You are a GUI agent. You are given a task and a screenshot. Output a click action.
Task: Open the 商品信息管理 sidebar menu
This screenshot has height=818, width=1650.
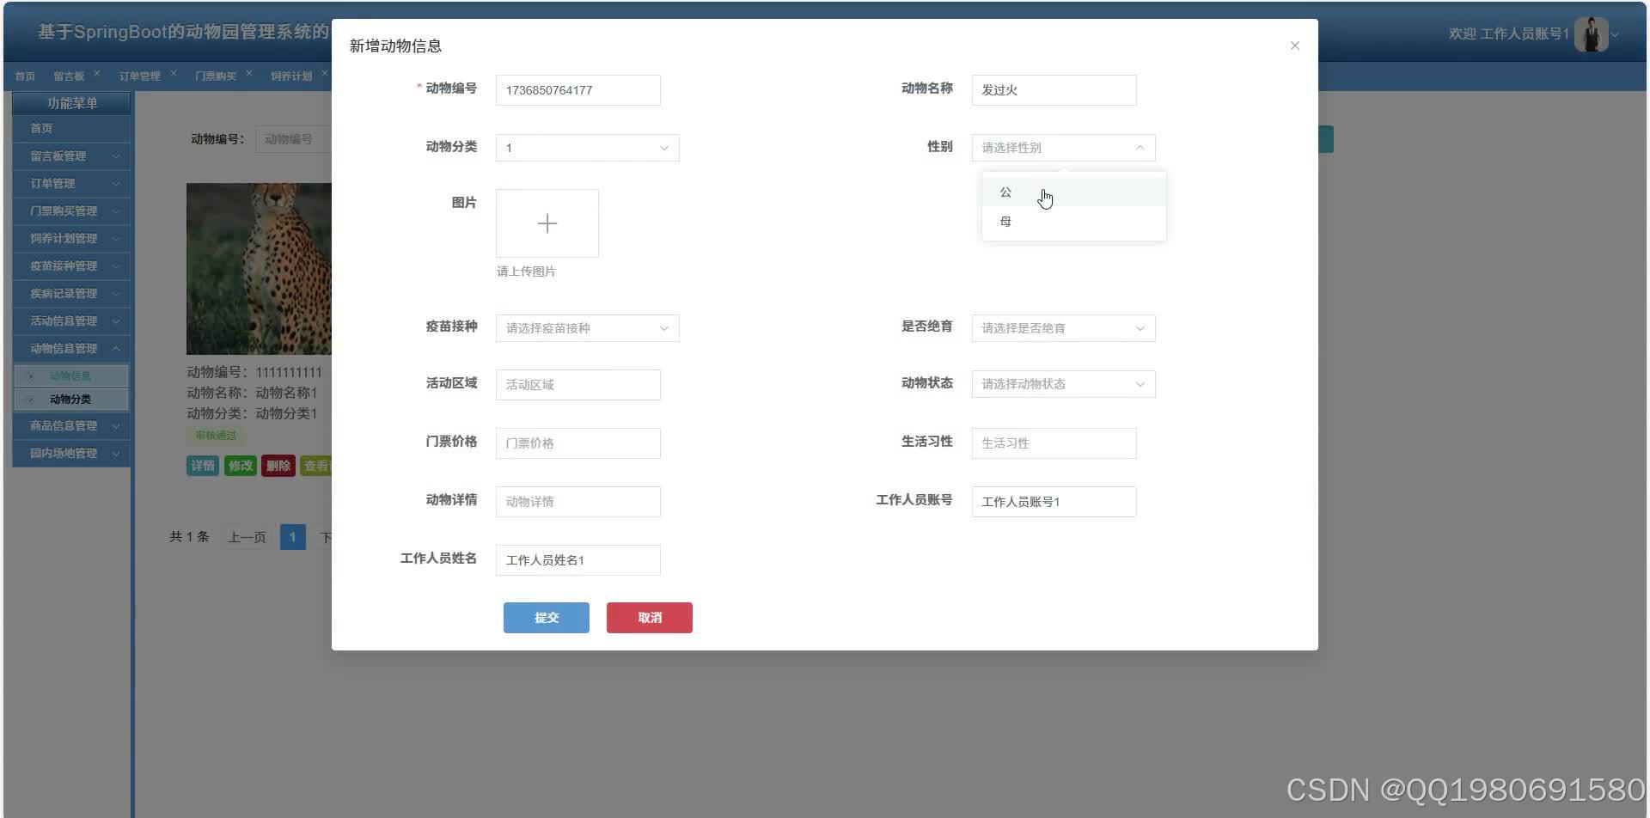coord(64,425)
